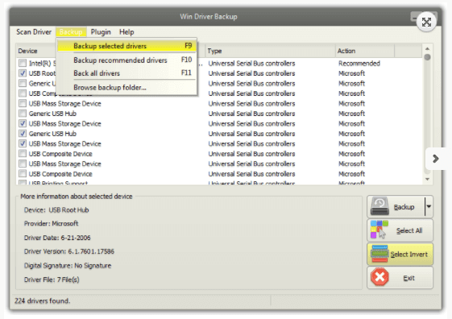The height and width of the screenshot is (319, 452).
Task: Click the device list scrollbar thumb
Action: [x=427, y=57]
